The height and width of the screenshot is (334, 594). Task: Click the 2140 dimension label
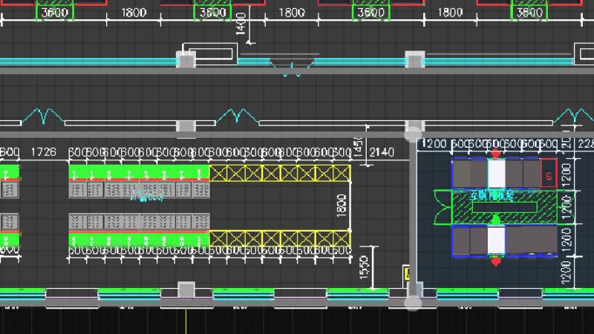pos(382,152)
